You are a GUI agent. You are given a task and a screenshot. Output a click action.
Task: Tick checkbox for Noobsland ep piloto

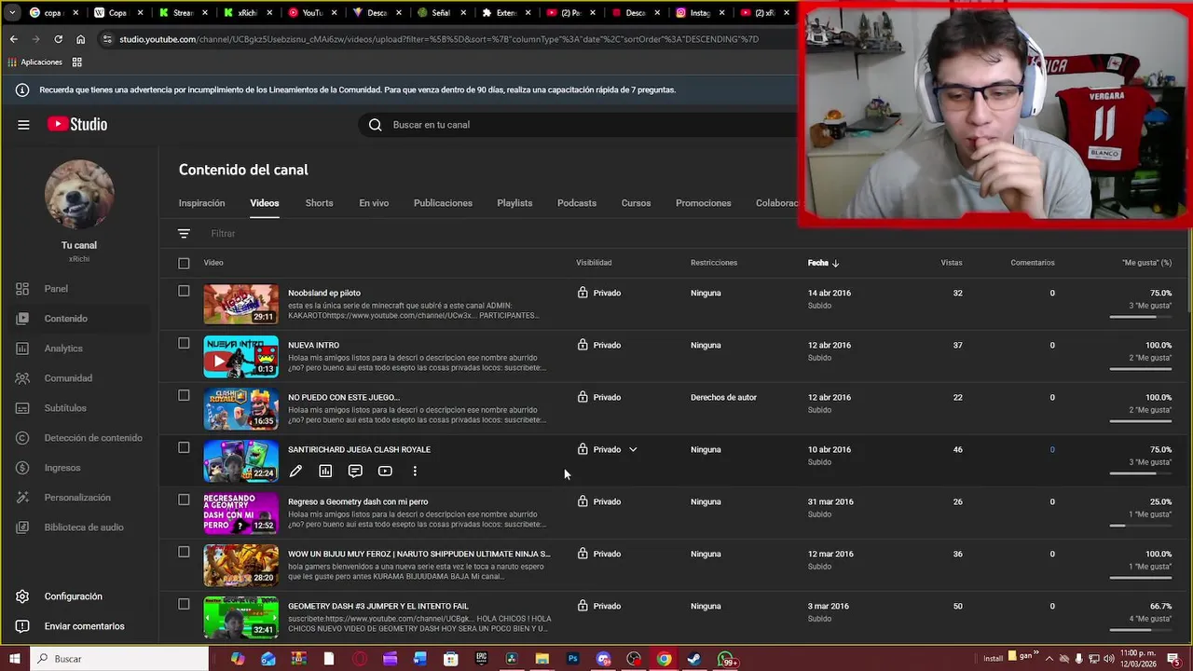(184, 291)
